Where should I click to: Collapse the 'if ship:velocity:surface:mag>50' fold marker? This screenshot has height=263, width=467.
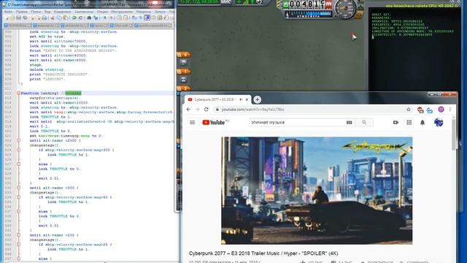(x=19, y=197)
